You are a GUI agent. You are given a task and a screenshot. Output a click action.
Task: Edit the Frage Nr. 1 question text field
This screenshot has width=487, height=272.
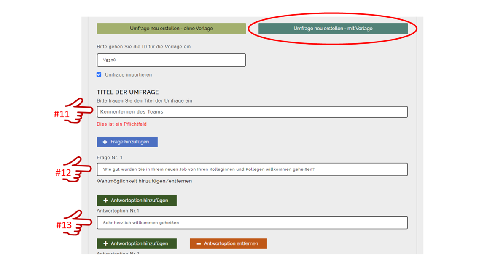(x=252, y=169)
